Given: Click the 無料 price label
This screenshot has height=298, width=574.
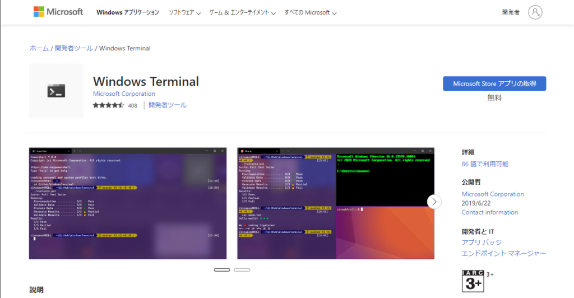Looking at the screenshot, I should click(494, 97).
